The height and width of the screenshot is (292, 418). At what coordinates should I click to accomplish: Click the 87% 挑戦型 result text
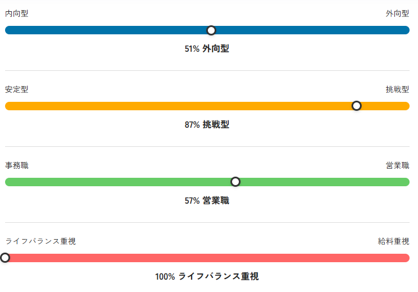pos(207,124)
